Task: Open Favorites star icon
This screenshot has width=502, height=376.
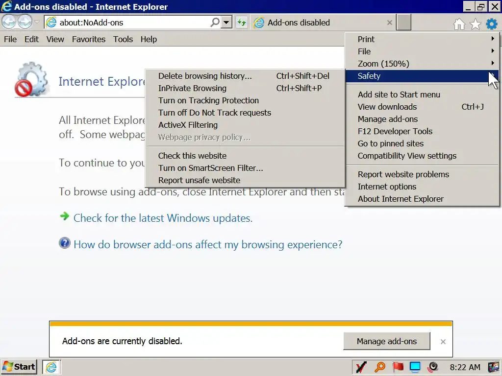Action: pos(476,23)
